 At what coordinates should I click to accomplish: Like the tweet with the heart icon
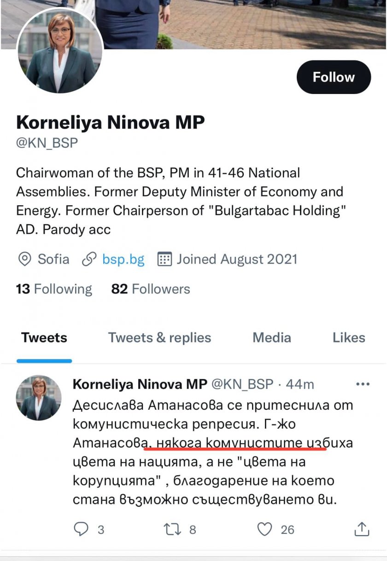coord(264,529)
